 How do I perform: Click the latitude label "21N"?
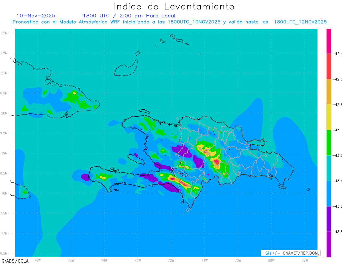pyautogui.click(x=4, y=73)
